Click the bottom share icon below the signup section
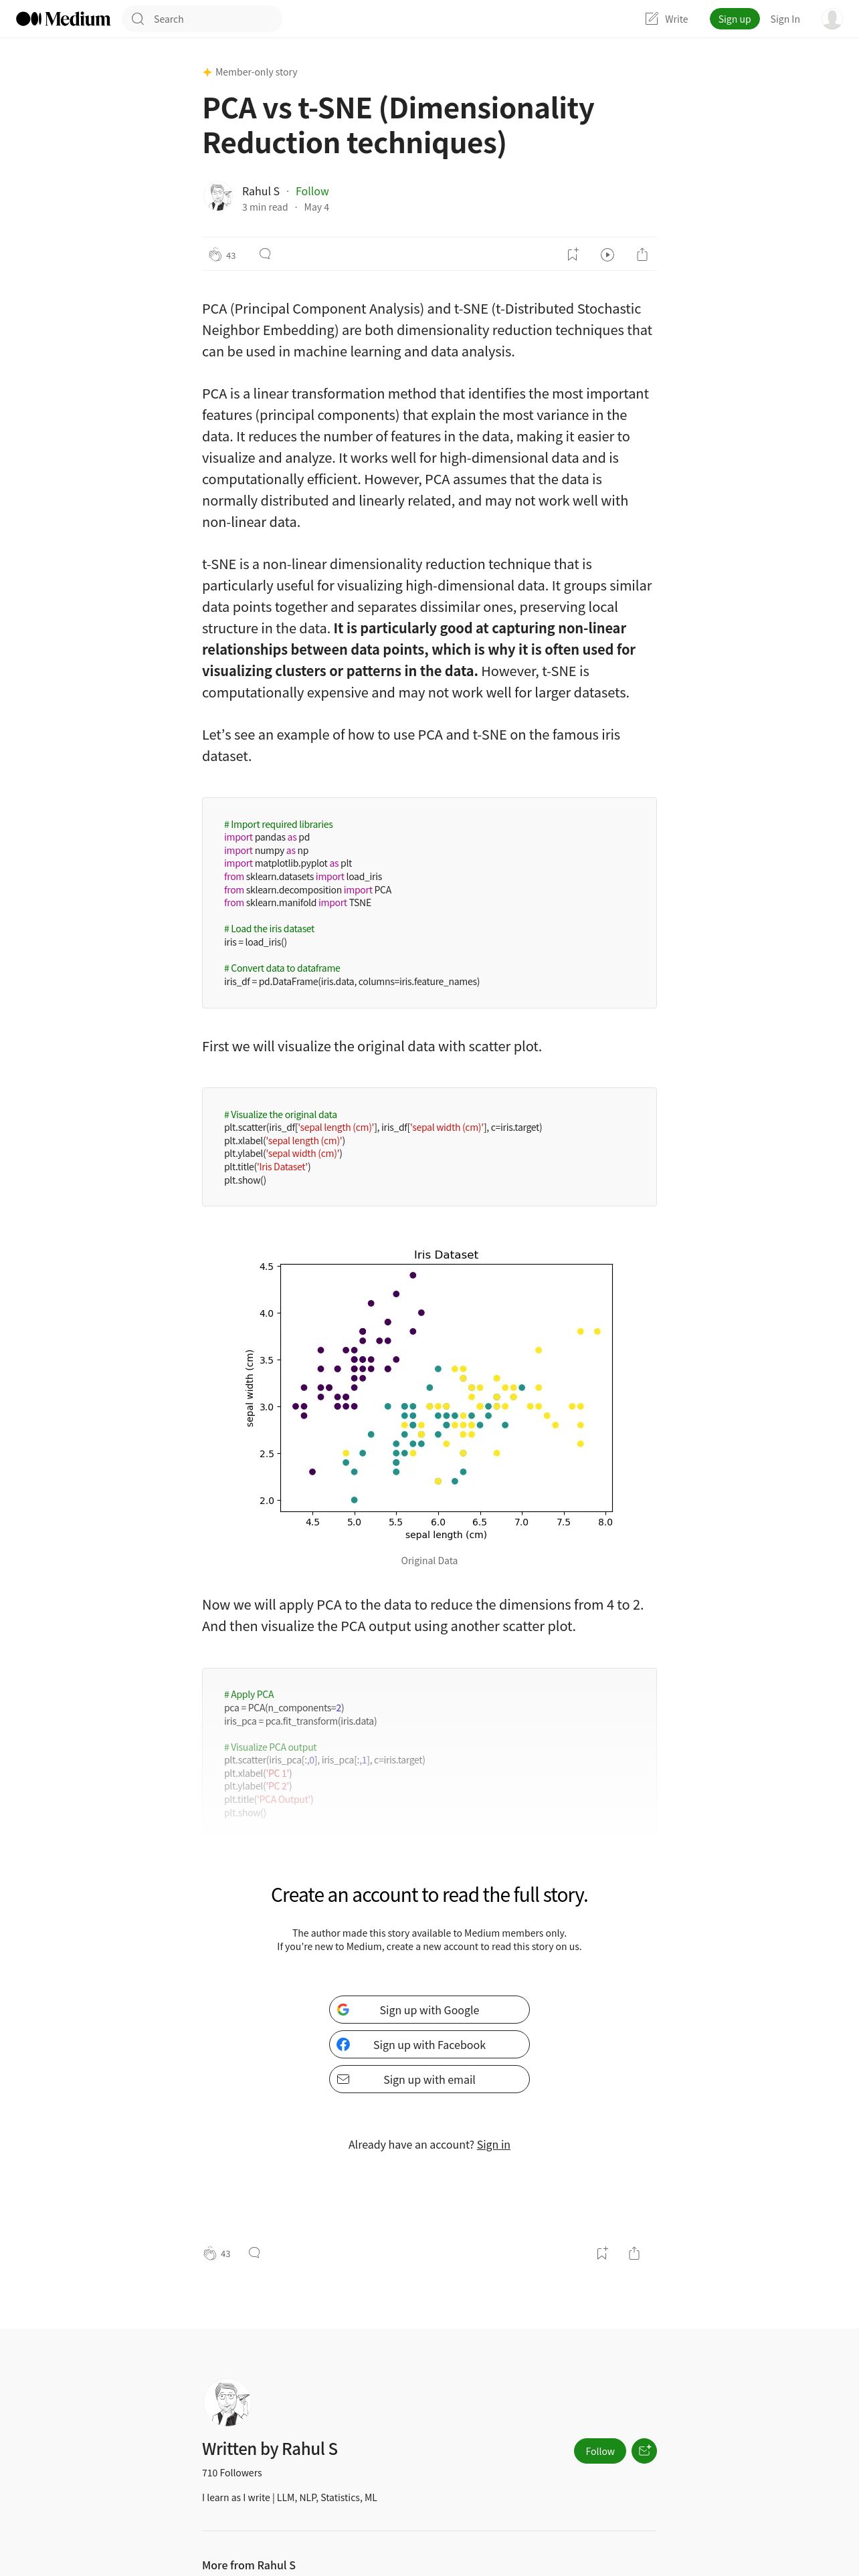The height and width of the screenshot is (2576, 859). click(x=634, y=2253)
